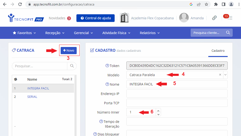Decrease the Número Inner value
This screenshot has width=241, height=136.
click(x=158, y=114)
